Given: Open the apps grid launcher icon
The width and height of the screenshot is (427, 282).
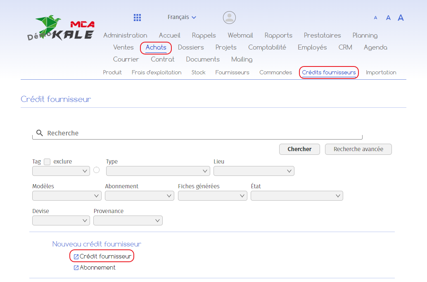Looking at the screenshot, I should pos(137,17).
